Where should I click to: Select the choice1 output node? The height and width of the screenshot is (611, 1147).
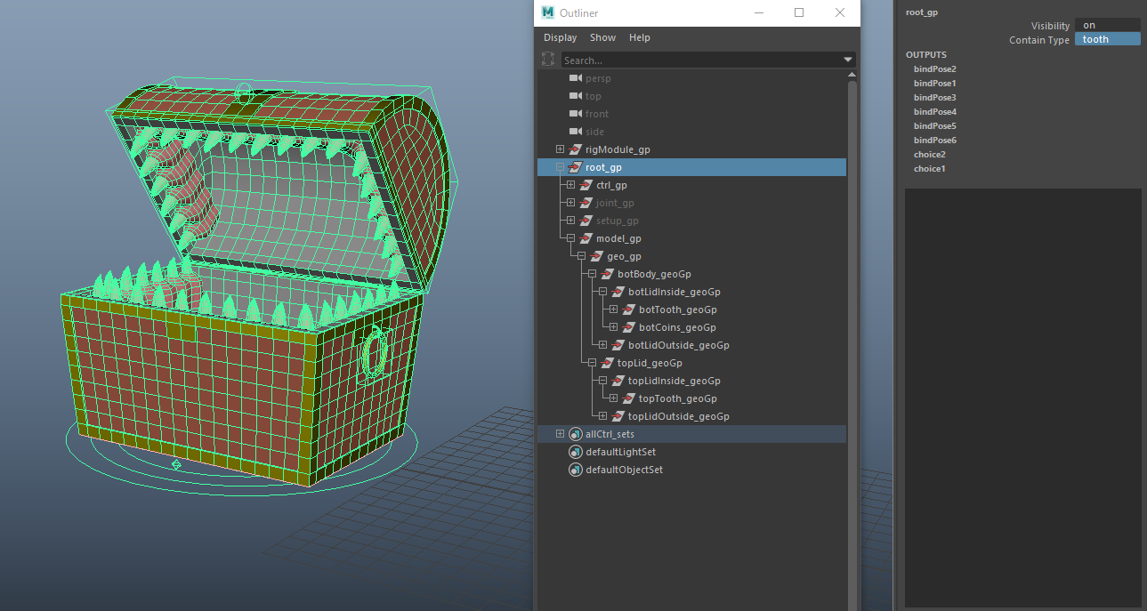pyautogui.click(x=929, y=169)
